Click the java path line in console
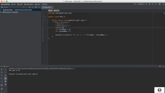Viewport: 165px width, 93px height. (x=42, y=69)
